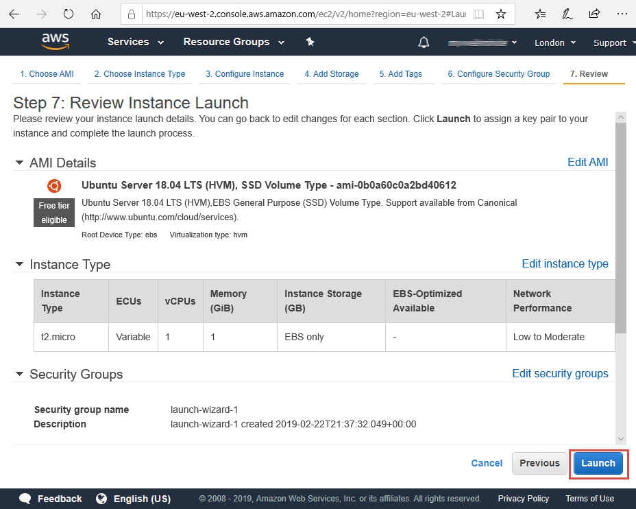
Task: Collapse the Instance Type section
Action: 19,264
